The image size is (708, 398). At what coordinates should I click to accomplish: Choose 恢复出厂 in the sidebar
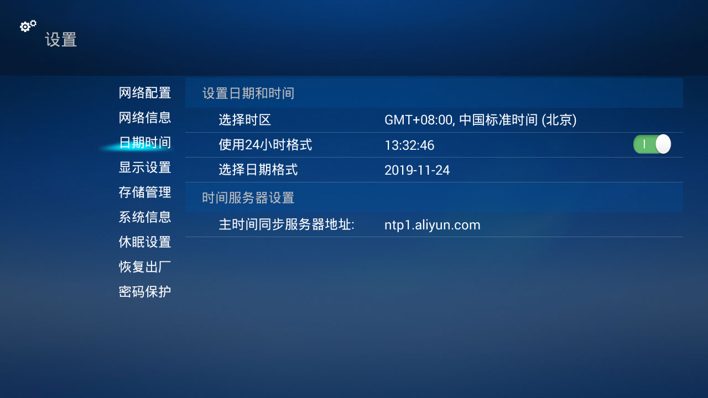click(145, 267)
